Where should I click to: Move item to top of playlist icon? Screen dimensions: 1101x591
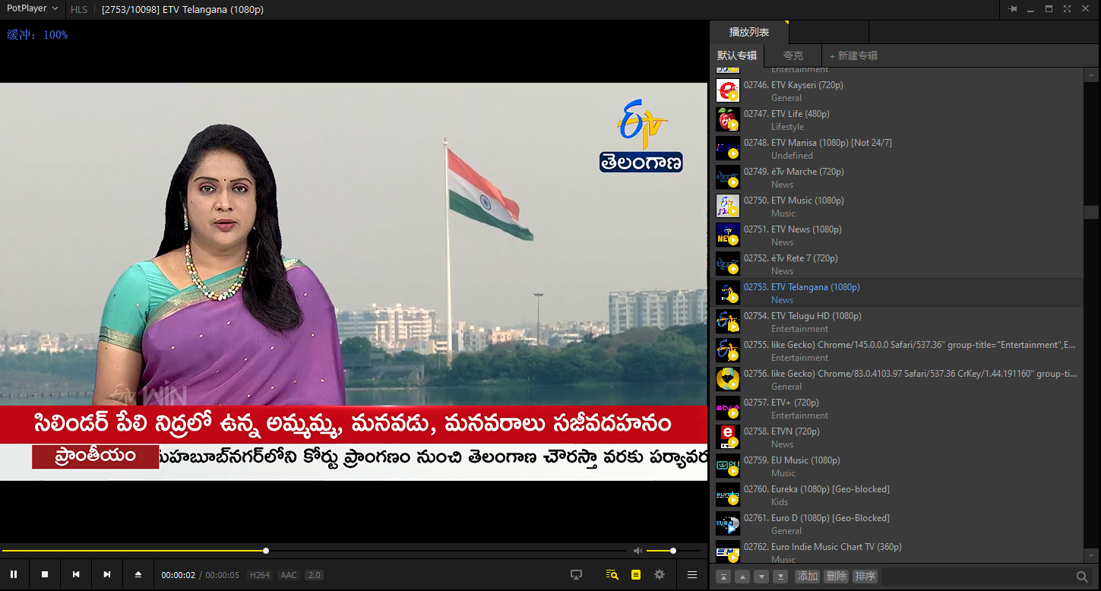724,577
